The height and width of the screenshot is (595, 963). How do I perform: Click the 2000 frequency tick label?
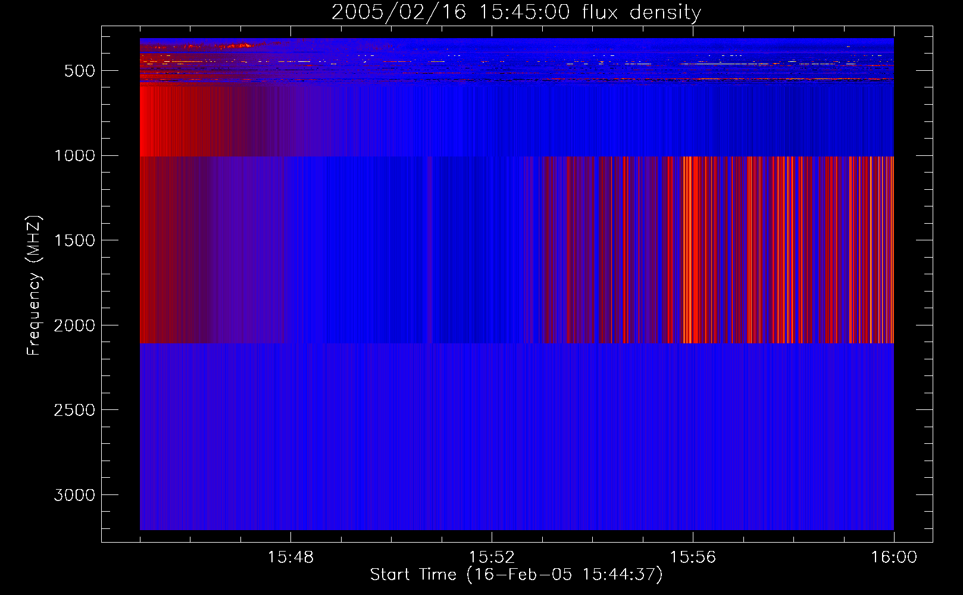(74, 325)
